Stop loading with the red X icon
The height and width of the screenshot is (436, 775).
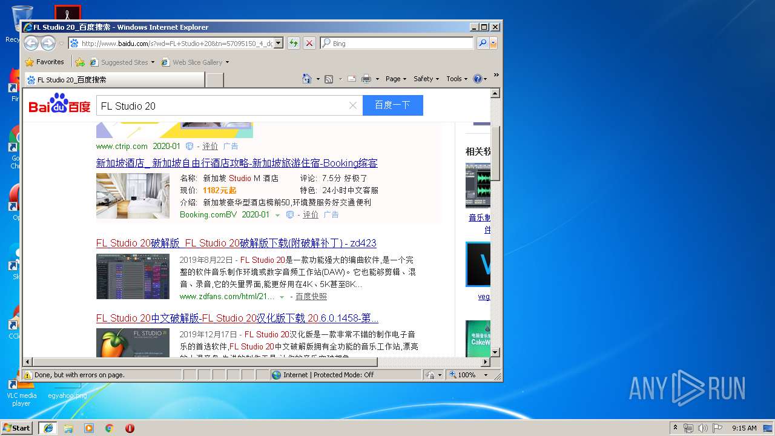point(309,43)
